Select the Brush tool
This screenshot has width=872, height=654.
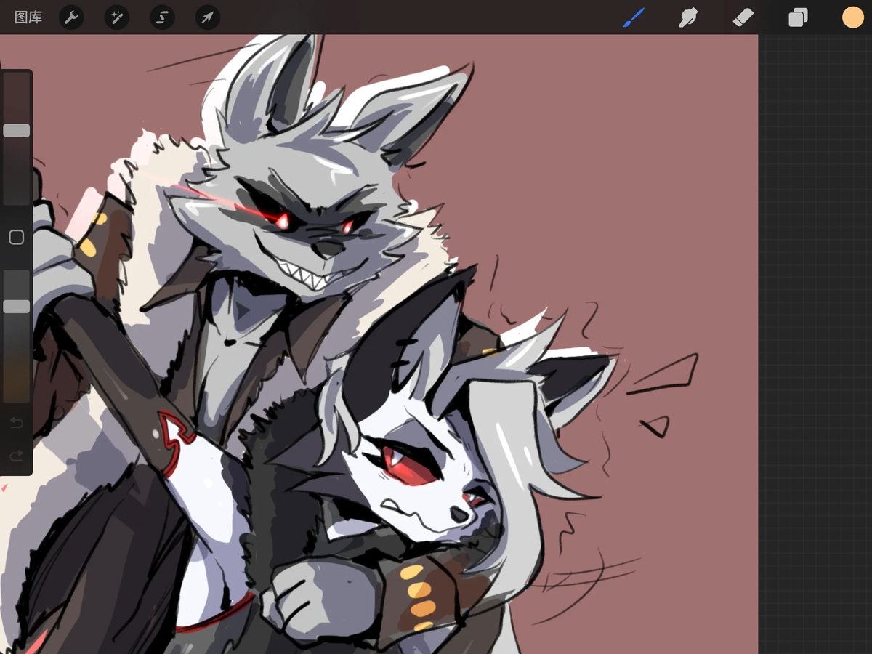pyautogui.click(x=634, y=17)
